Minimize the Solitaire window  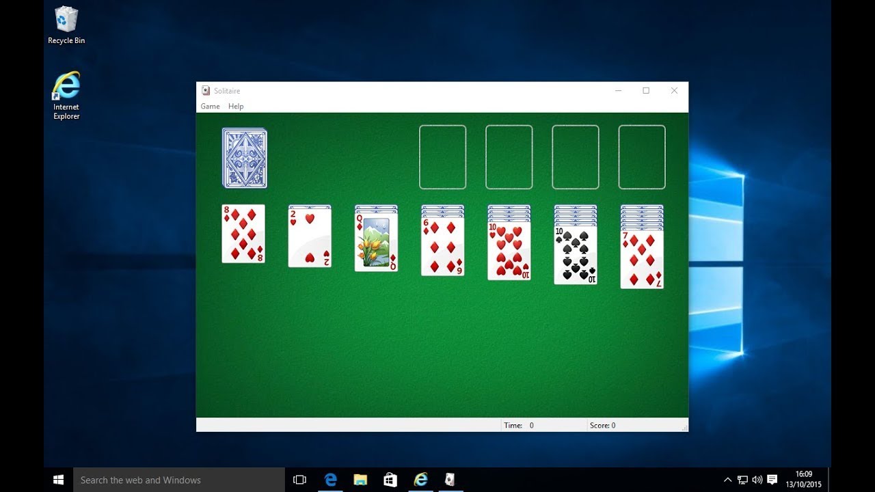(x=618, y=90)
